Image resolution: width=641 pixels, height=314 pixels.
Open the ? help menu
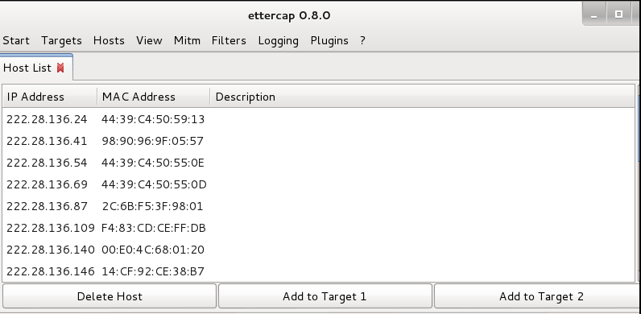(362, 41)
